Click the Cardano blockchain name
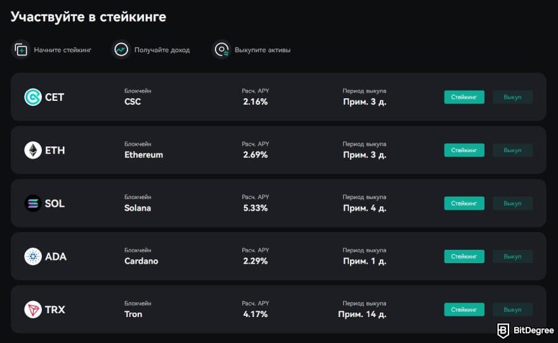The width and height of the screenshot is (558, 343). (141, 261)
